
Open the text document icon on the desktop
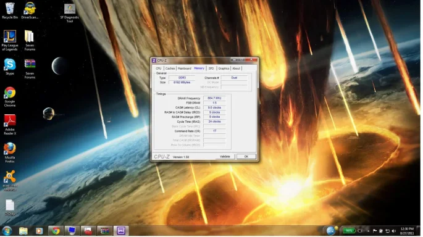click(x=10, y=207)
